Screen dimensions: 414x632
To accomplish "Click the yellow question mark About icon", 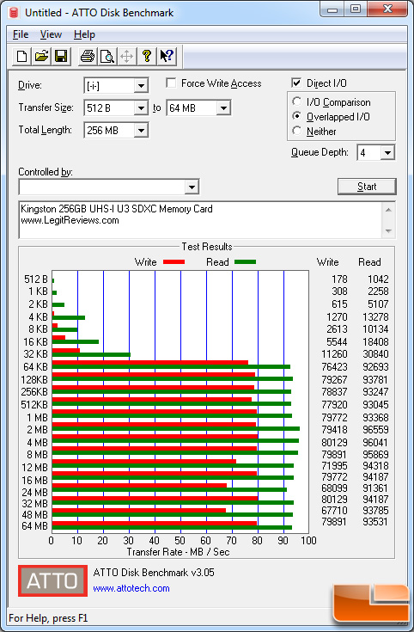I will click(x=147, y=56).
